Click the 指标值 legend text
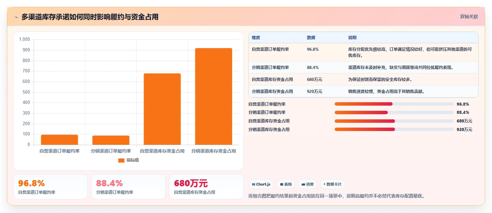 point(133,160)
